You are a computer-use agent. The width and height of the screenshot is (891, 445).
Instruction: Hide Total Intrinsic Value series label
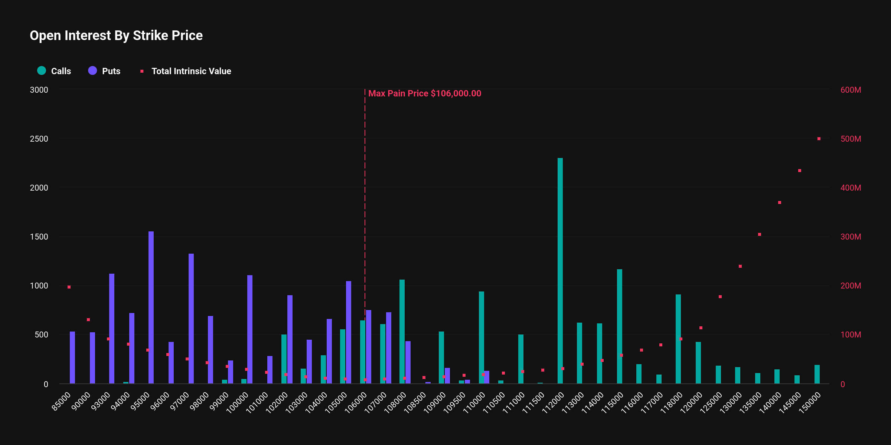click(191, 71)
